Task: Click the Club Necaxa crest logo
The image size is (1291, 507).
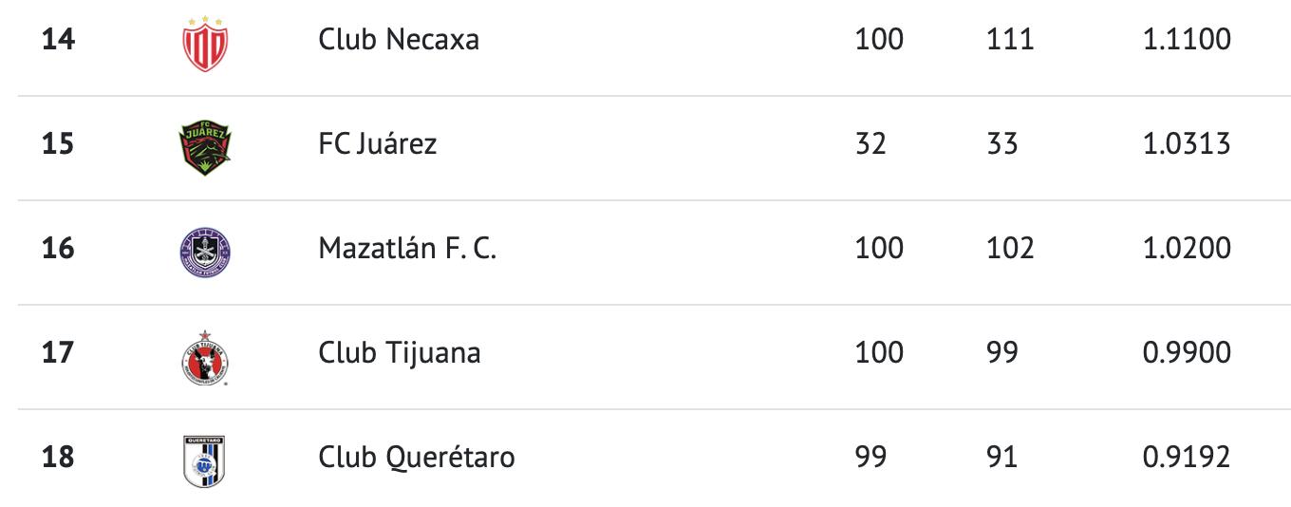Action: coord(205,44)
